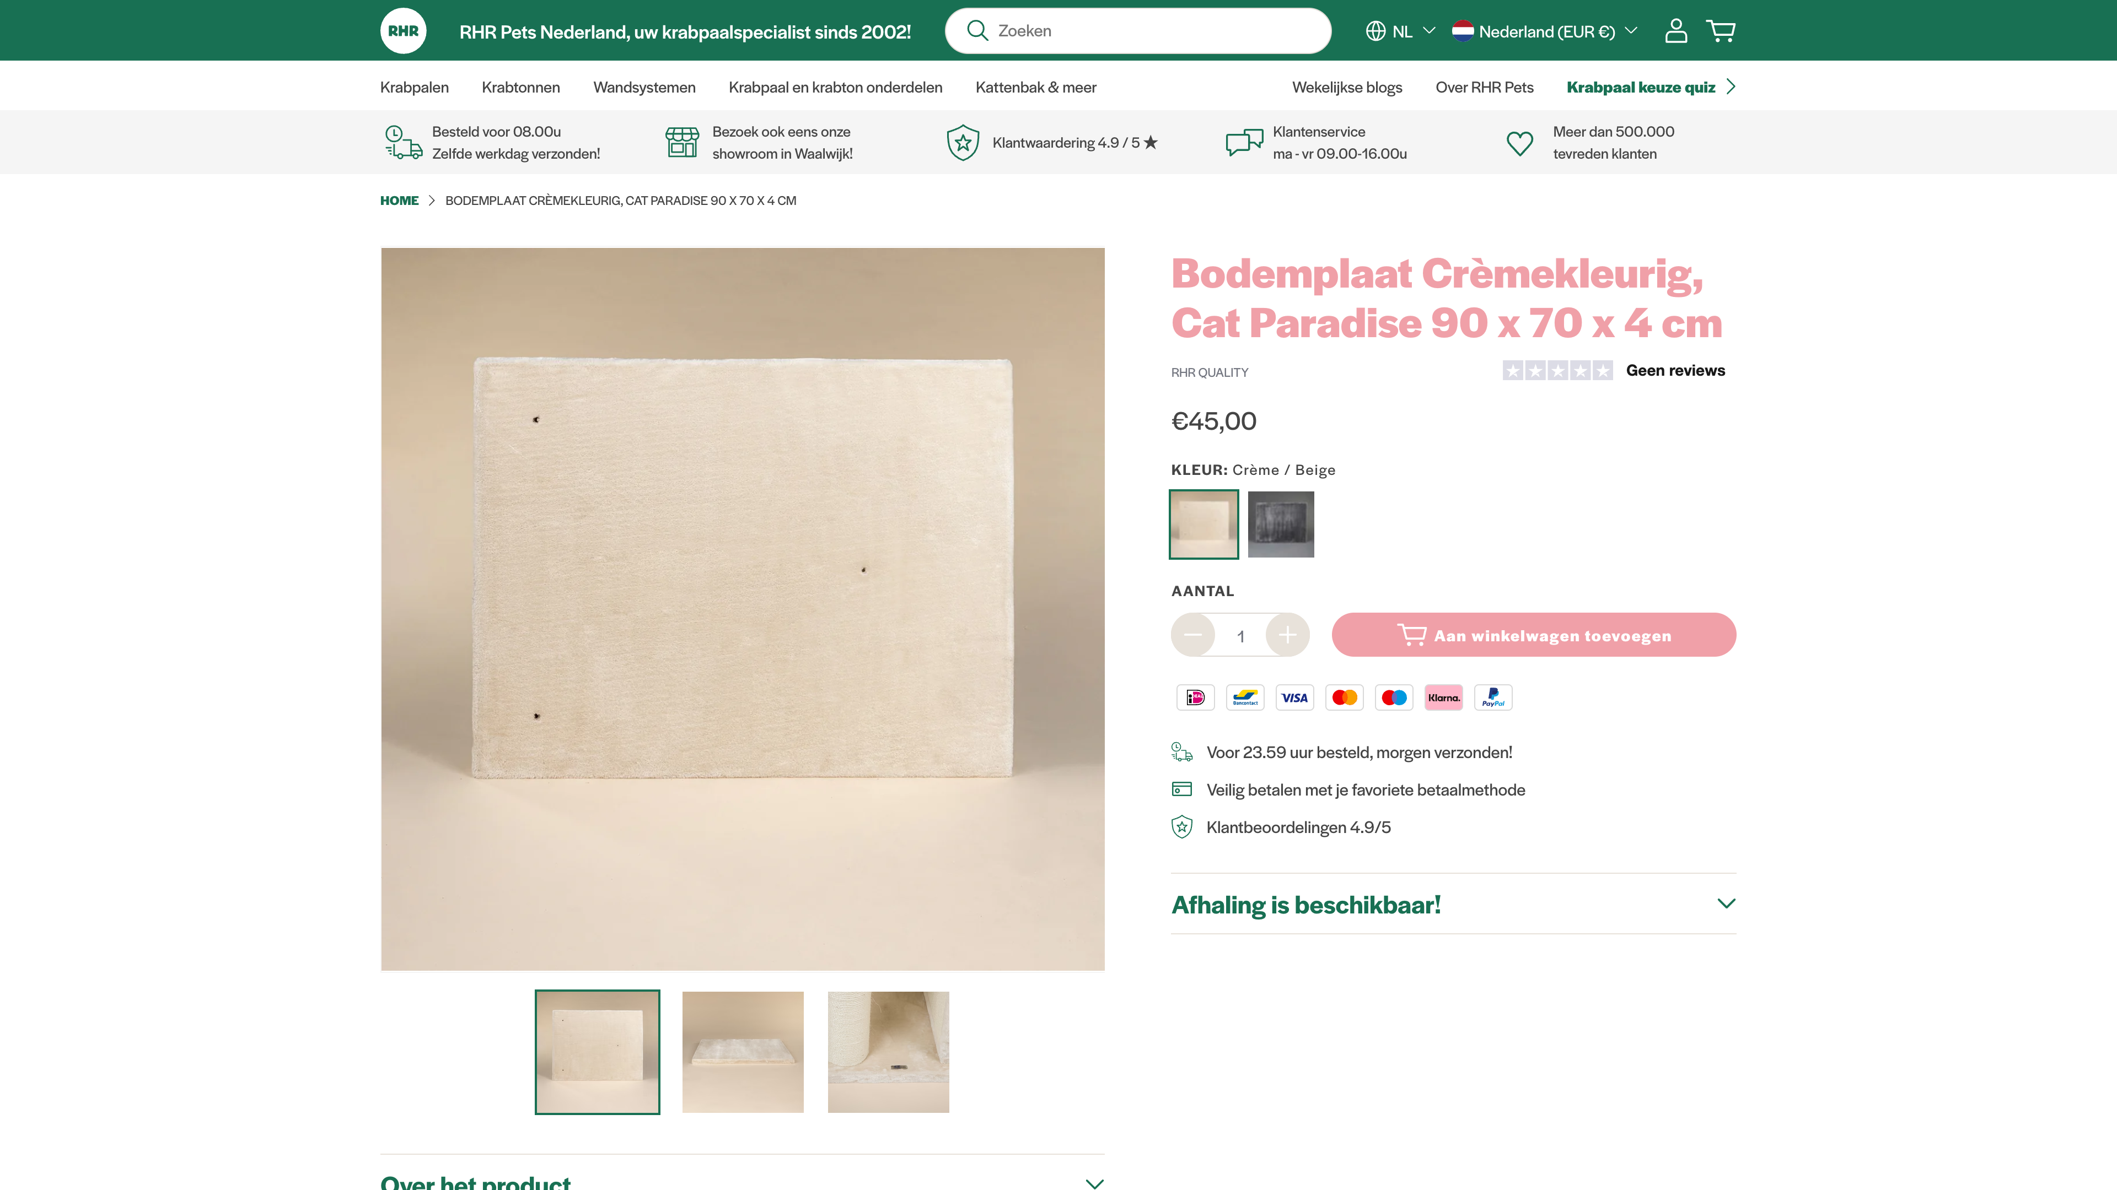Image resolution: width=2117 pixels, height=1190 pixels.
Task: Open the NL language dropdown
Action: (1400, 31)
